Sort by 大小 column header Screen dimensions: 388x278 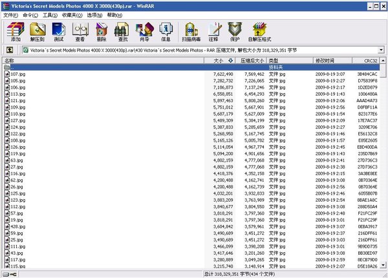pos(219,61)
